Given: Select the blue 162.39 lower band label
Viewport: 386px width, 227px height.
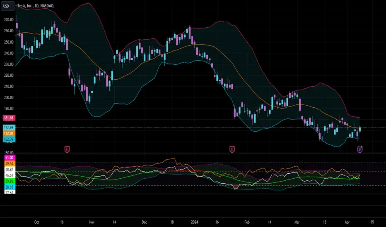Looking at the screenshot, I should pos(9,140).
